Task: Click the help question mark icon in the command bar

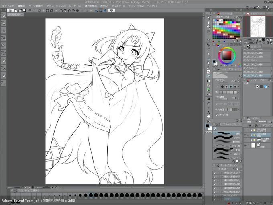Action: [112, 10]
